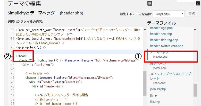Open メインインデックスのテンプレート (index.php) file
The width and height of the screenshot is (201, 106).
(x=170, y=78)
